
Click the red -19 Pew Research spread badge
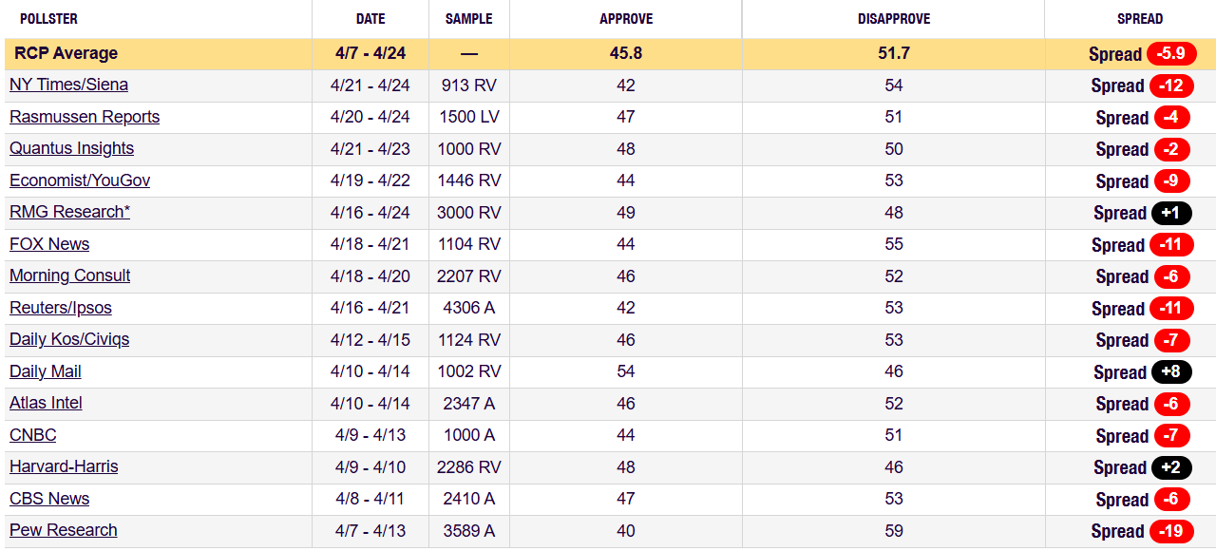1171,531
